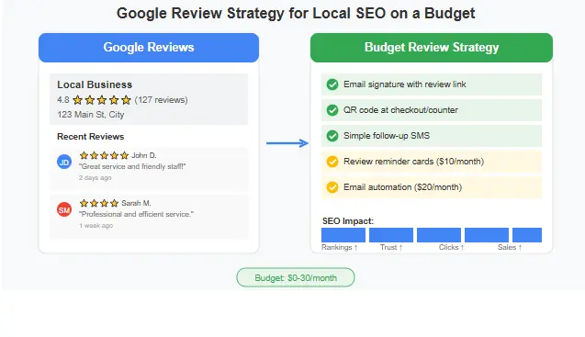Click 'QR code at checkout/counter' text

[400, 110]
